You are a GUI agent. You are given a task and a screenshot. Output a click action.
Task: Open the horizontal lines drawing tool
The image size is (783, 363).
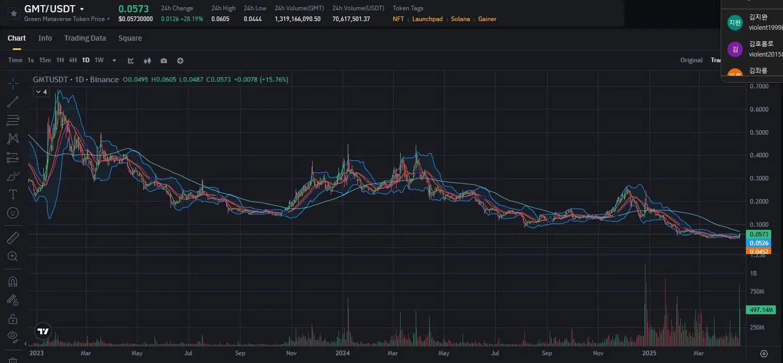(13, 120)
